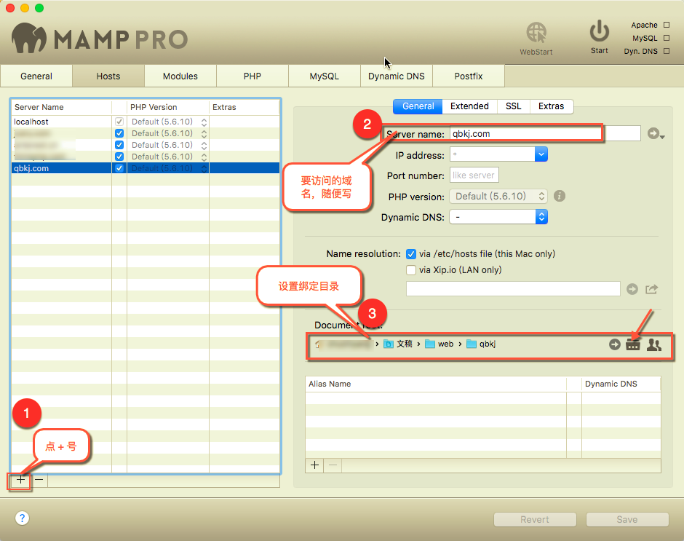Open the Postfix tab
684x541 pixels.
469,76
